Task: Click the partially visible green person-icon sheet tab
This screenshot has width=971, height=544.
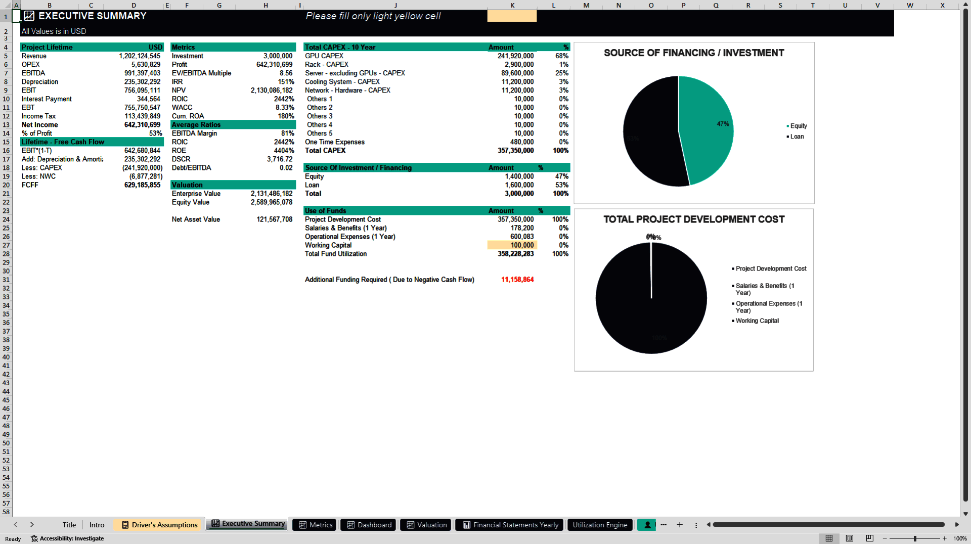Action: (646, 525)
